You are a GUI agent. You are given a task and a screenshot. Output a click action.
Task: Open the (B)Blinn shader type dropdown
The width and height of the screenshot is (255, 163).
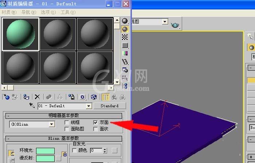tap(52, 124)
